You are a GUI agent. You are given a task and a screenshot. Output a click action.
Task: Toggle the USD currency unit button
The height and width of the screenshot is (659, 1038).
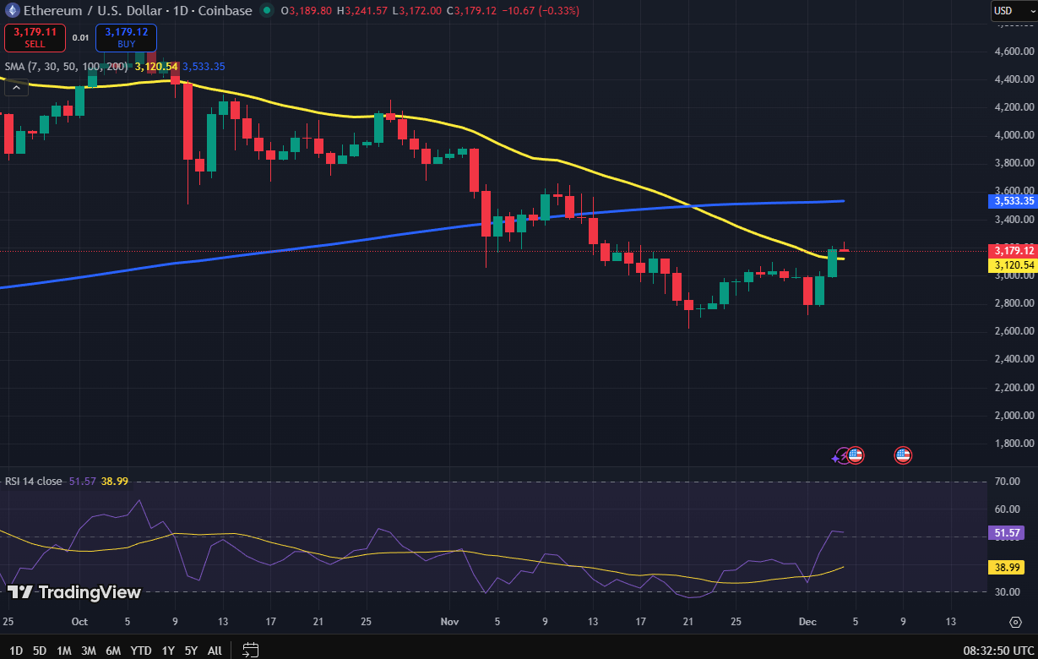pos(1015,11)
